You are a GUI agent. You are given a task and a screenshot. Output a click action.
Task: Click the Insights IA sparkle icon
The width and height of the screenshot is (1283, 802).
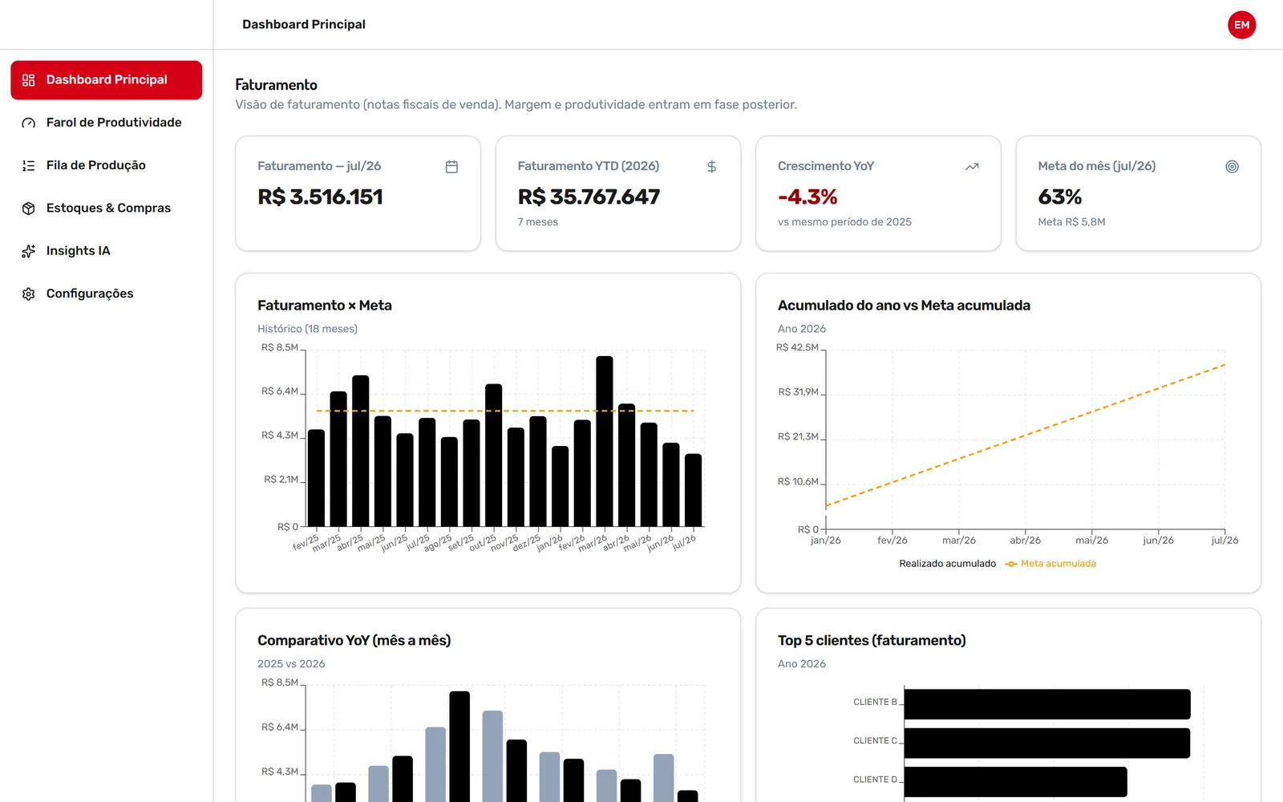click(29, 251)
